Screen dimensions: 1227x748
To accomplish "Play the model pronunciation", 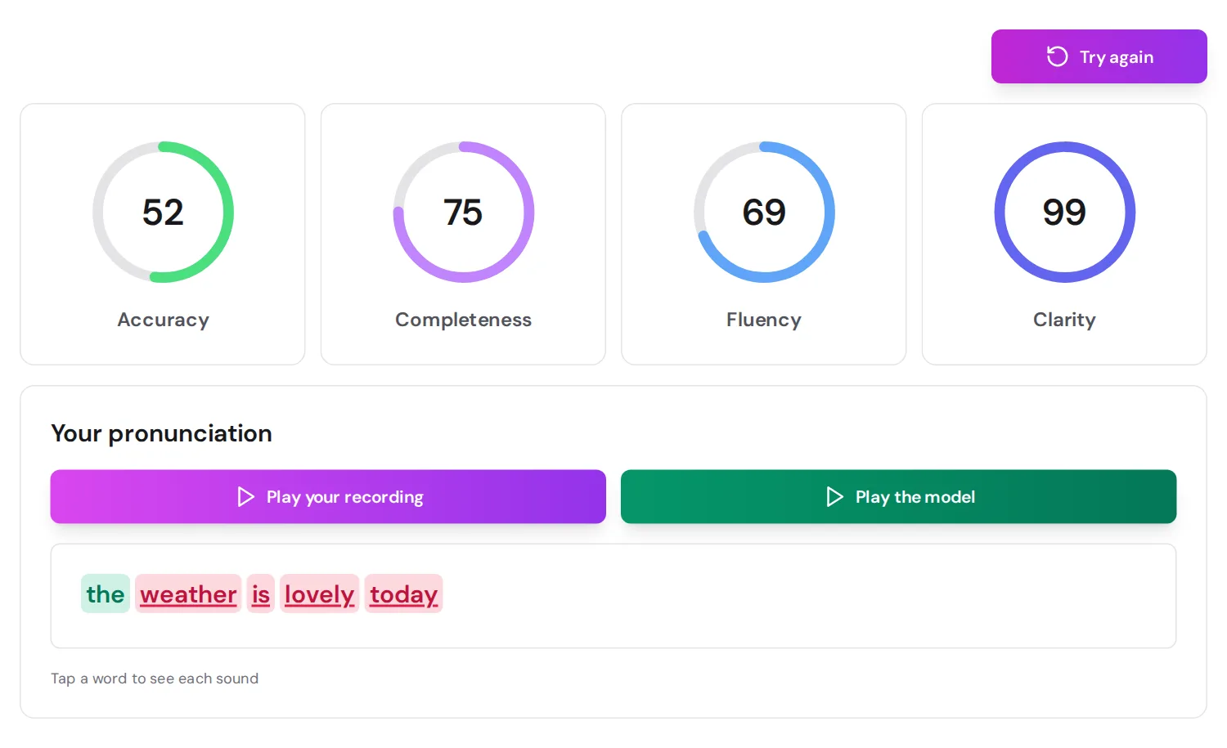I will (898, 496).
